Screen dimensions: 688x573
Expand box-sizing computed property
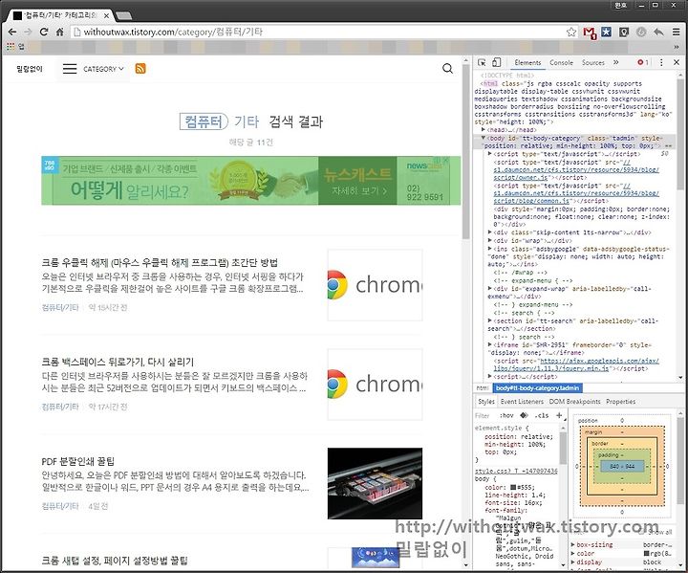(x=572, y=545)
